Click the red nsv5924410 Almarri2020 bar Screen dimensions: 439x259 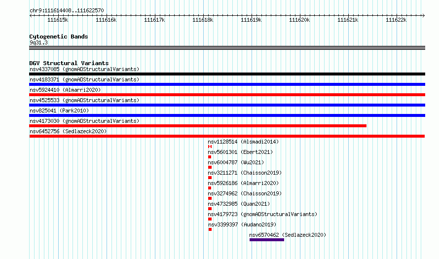(x=227, y=95)
